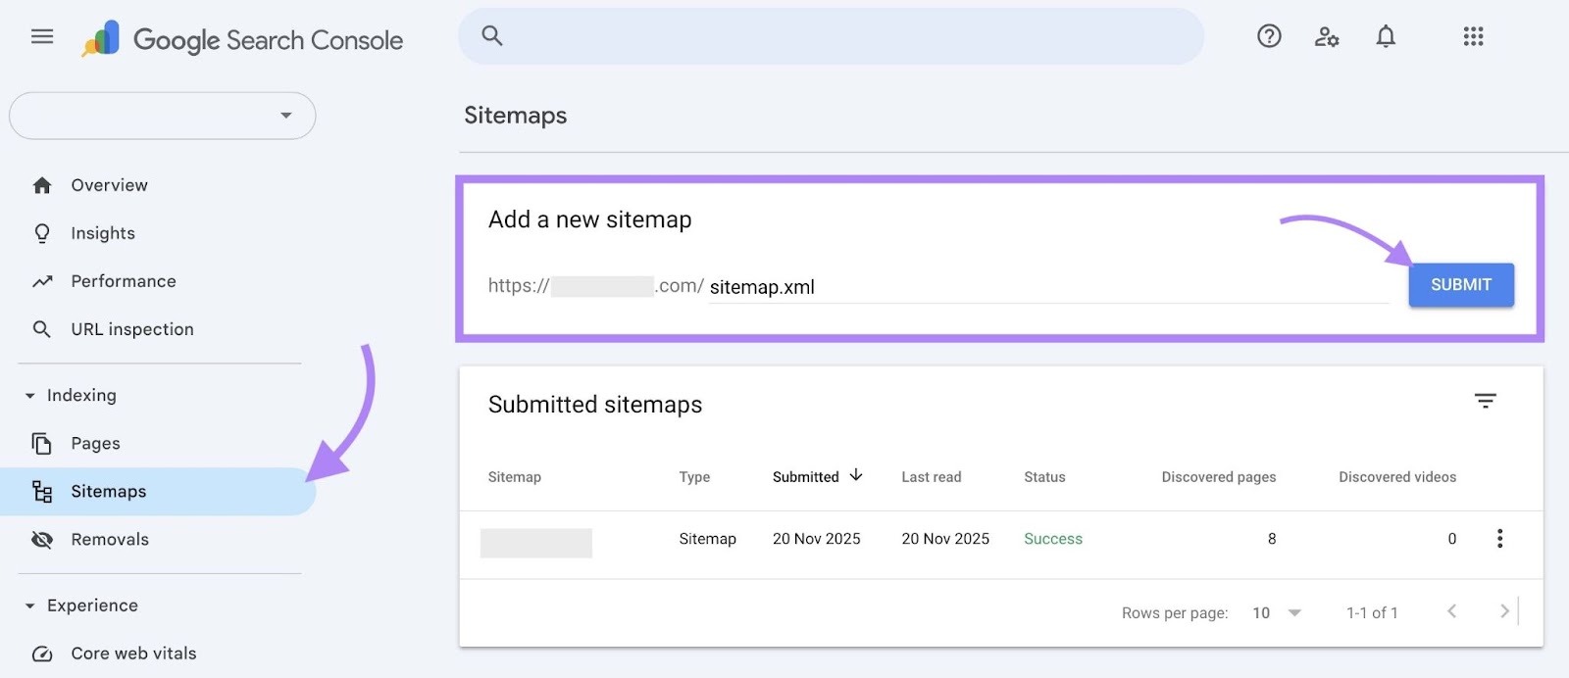Click the 1-1 of 1 pagination text
The height and width of the screenshot is (678, 1569).
(1372, 612)
